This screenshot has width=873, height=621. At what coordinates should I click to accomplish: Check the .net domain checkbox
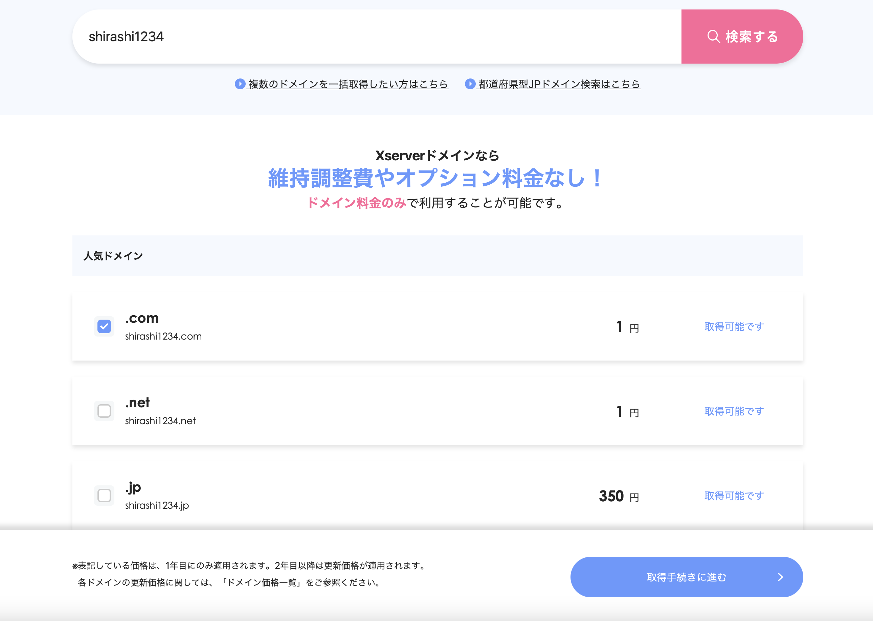pos(104,411)
